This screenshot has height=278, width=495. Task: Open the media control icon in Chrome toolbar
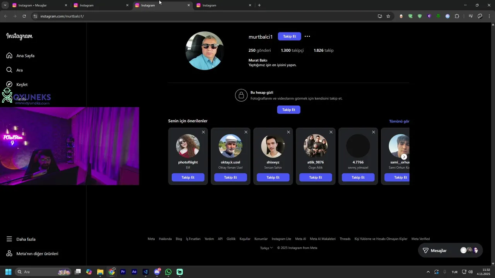click(471, 16)
